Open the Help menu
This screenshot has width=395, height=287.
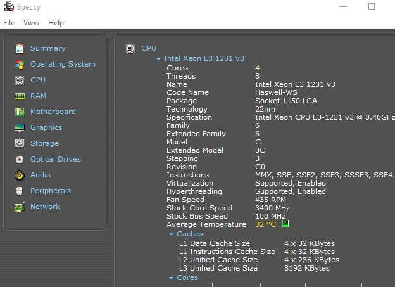click(56, 23)
